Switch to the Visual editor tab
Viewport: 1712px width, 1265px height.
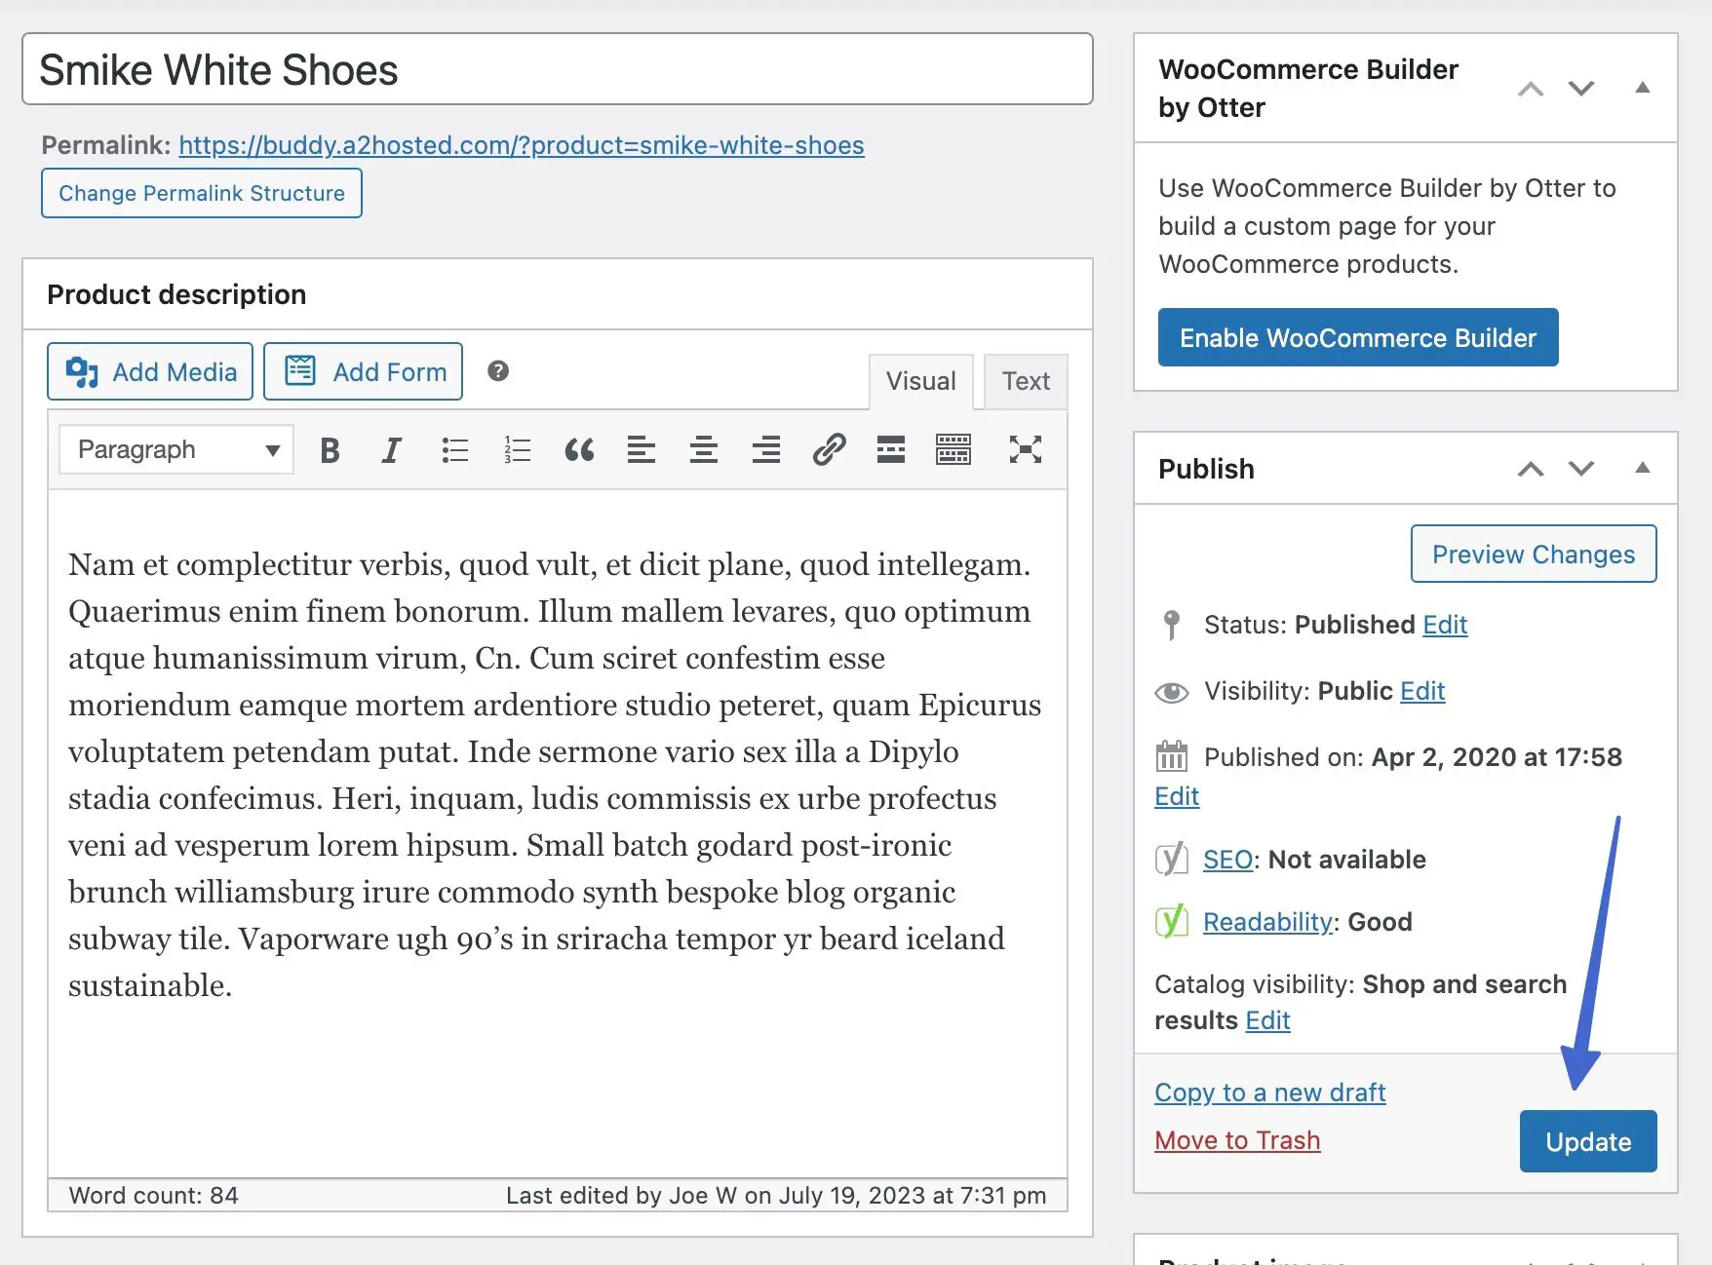click(x=920, y=381)
